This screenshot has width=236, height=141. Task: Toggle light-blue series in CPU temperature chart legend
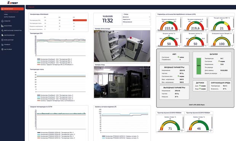tap(54, 61)
